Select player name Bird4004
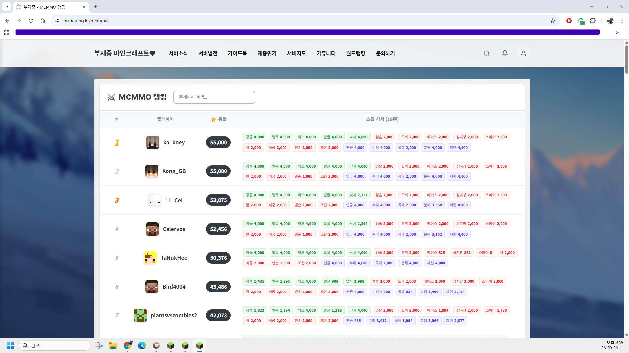Image resolution: width=629 pixels, height=353 pixels. [174, 287]
